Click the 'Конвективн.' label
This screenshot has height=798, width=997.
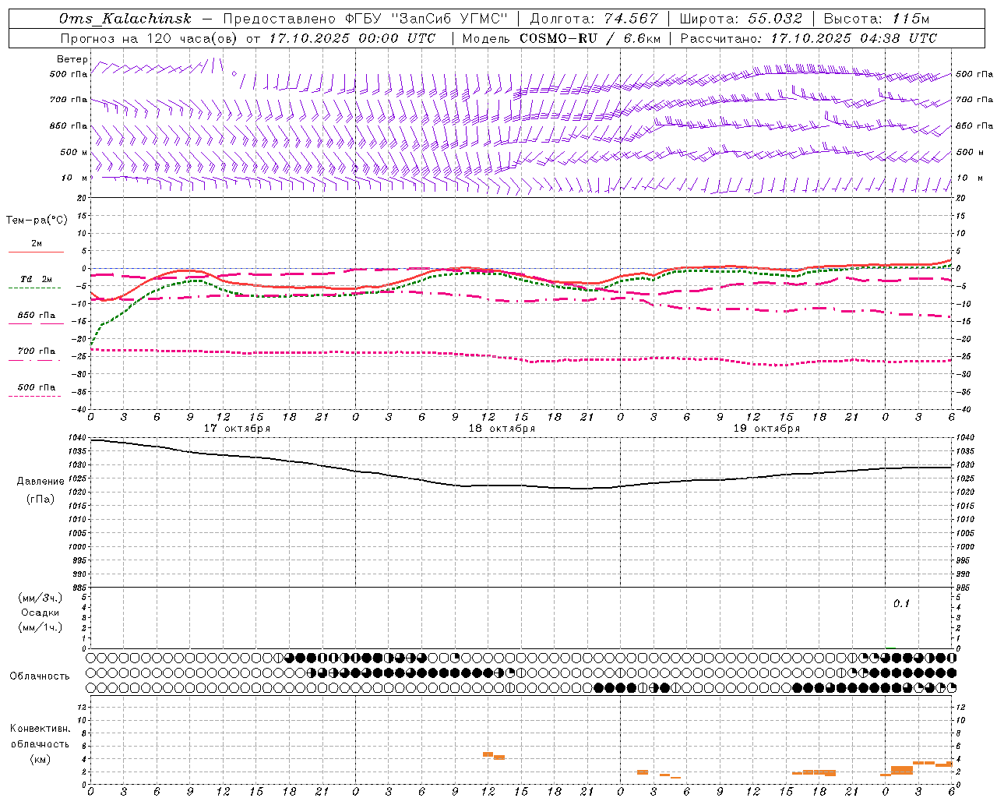[41, 729]
